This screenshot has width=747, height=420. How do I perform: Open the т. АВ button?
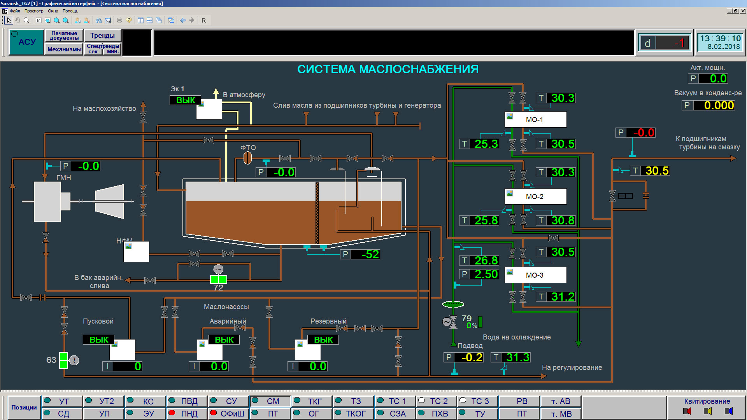coord(561,401)
